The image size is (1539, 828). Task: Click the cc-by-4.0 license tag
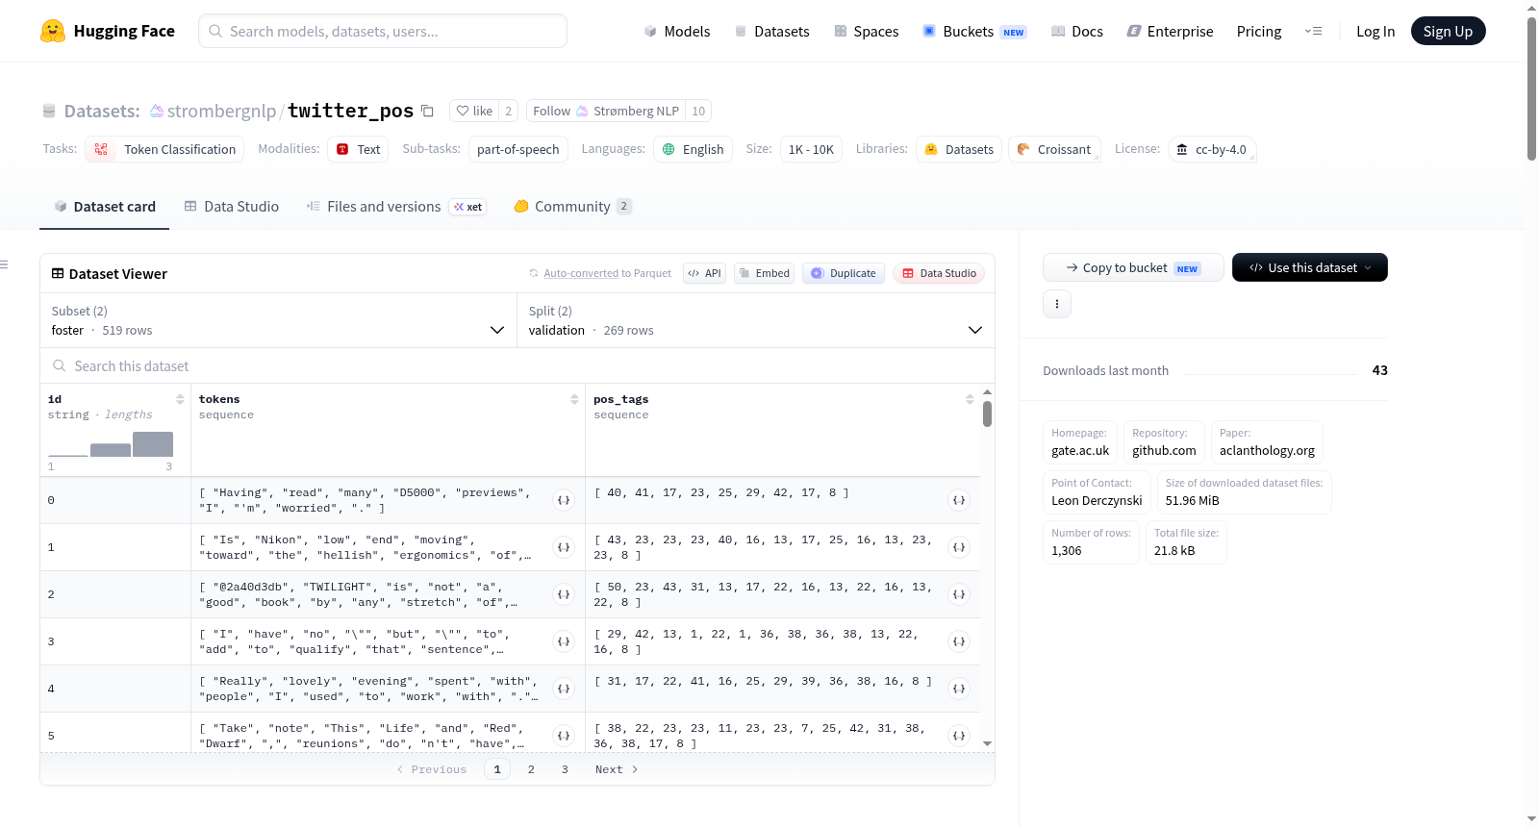coord(1212,149)
